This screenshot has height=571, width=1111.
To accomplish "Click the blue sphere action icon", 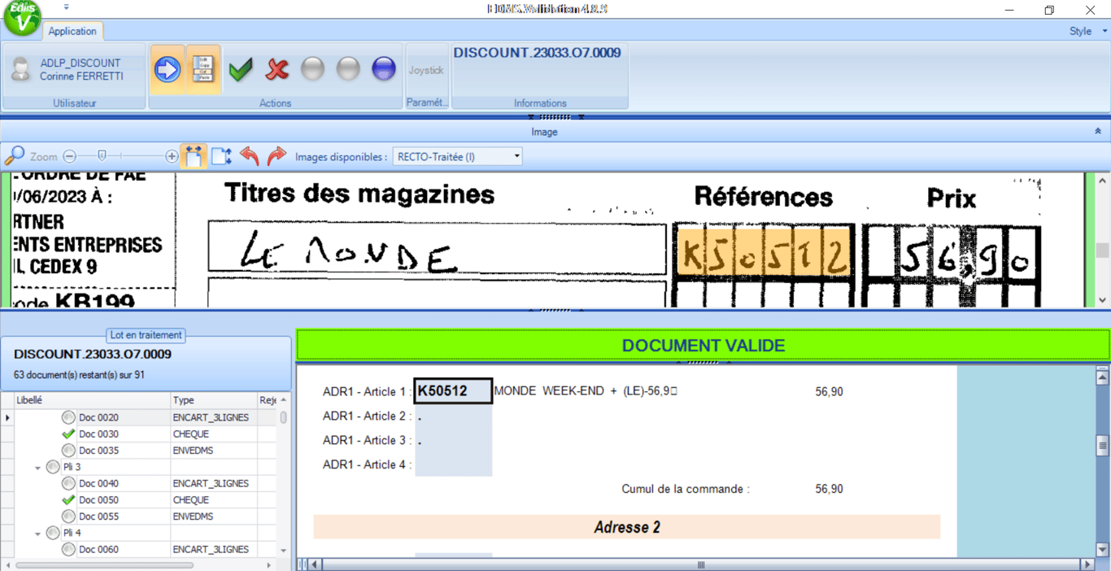I will [383, 68].
